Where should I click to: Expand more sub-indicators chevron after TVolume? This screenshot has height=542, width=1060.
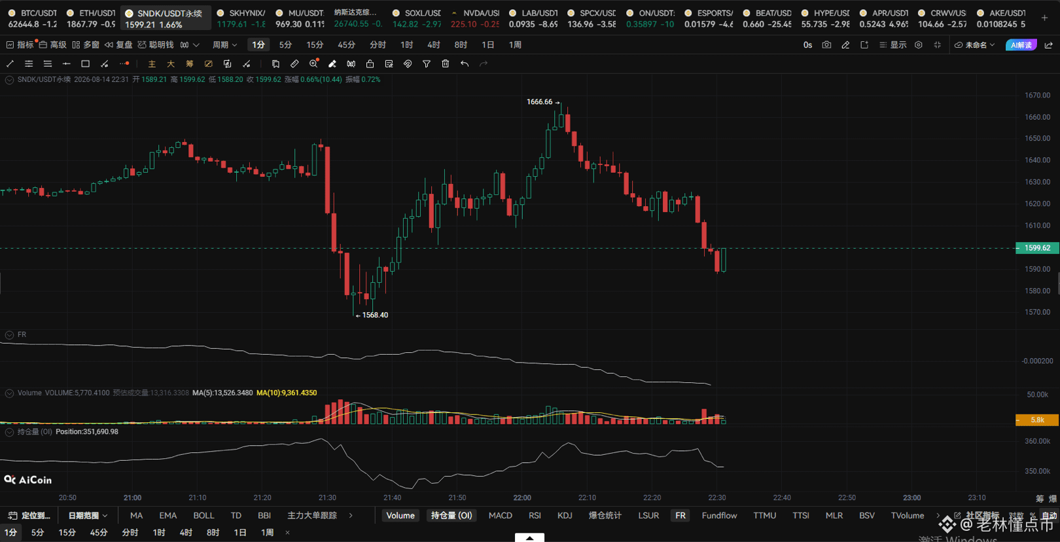pos(938,516)
